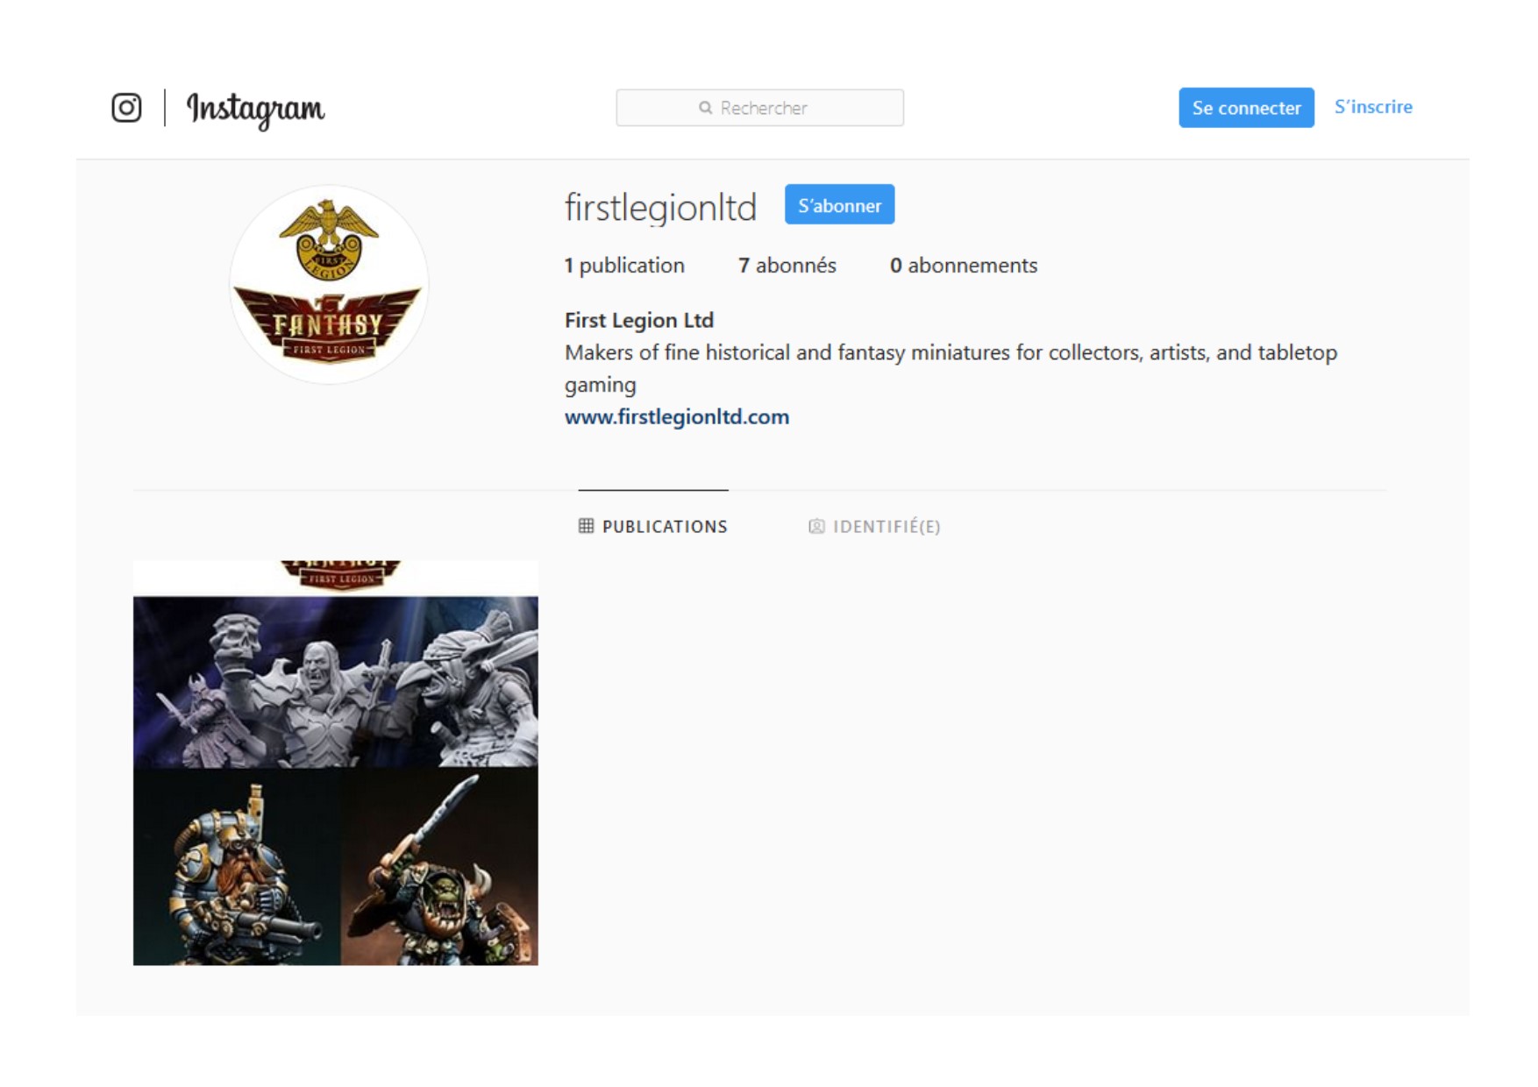Open the fantasy miniatures post thumbnail
This screenshot has height=1087, width=1538.
point(336,763)
